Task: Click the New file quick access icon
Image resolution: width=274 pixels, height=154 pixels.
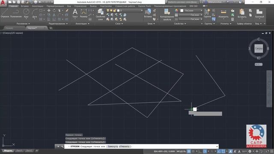Action: [10, 2]
